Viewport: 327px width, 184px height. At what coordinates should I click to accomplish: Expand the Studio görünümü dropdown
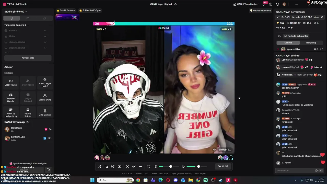[16, 11]
